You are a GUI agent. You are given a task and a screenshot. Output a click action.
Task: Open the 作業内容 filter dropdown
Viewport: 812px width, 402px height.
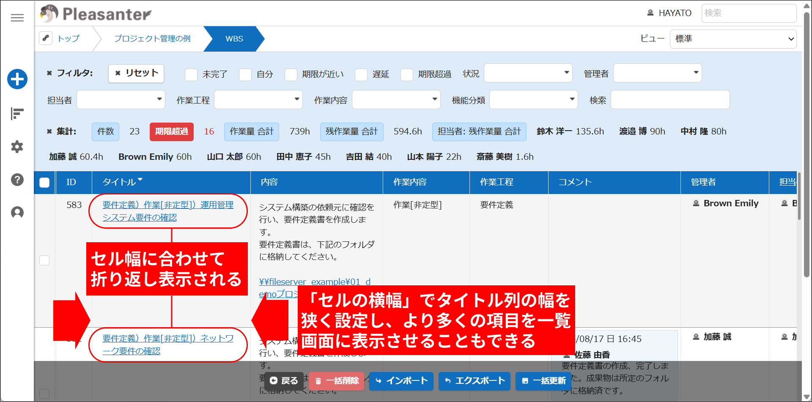pyautogui.click(x=396, y=100)
